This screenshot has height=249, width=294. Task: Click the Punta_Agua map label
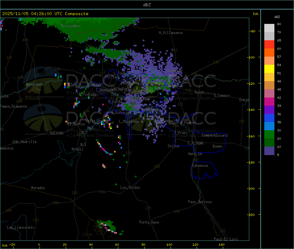pos(149,222)
